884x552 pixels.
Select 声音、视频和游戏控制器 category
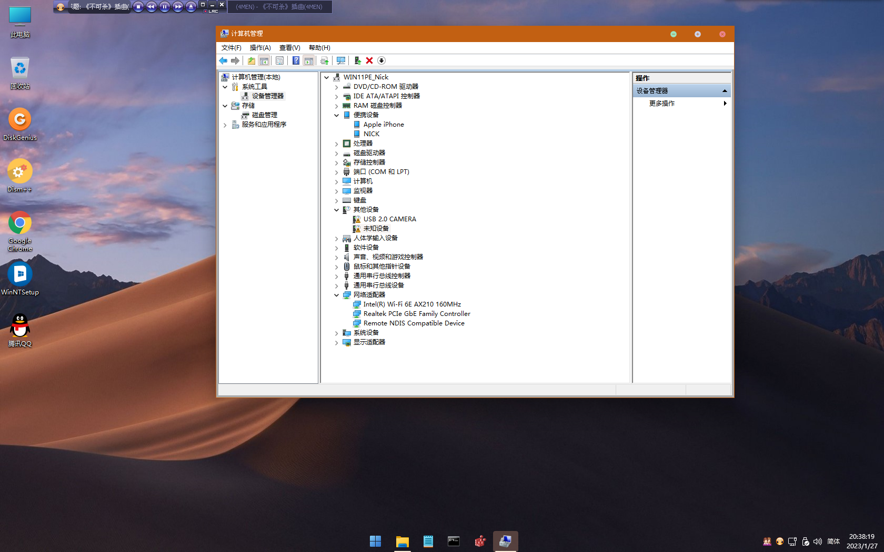[x=388, y=257]
